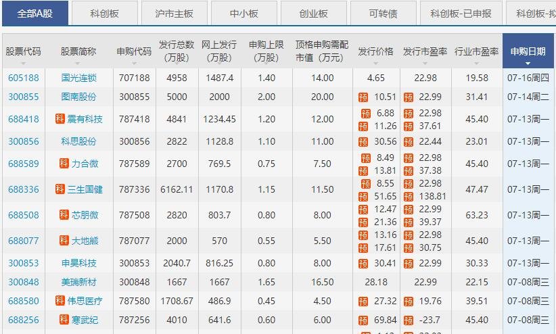Sort by 行业市盈率 column header

pyautogui.click(x=477, y=51)
